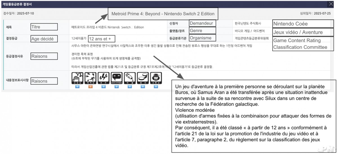Click the 심의일자 : 2025-07-25 text
338x154 pixels.
[x=315, y=13]
